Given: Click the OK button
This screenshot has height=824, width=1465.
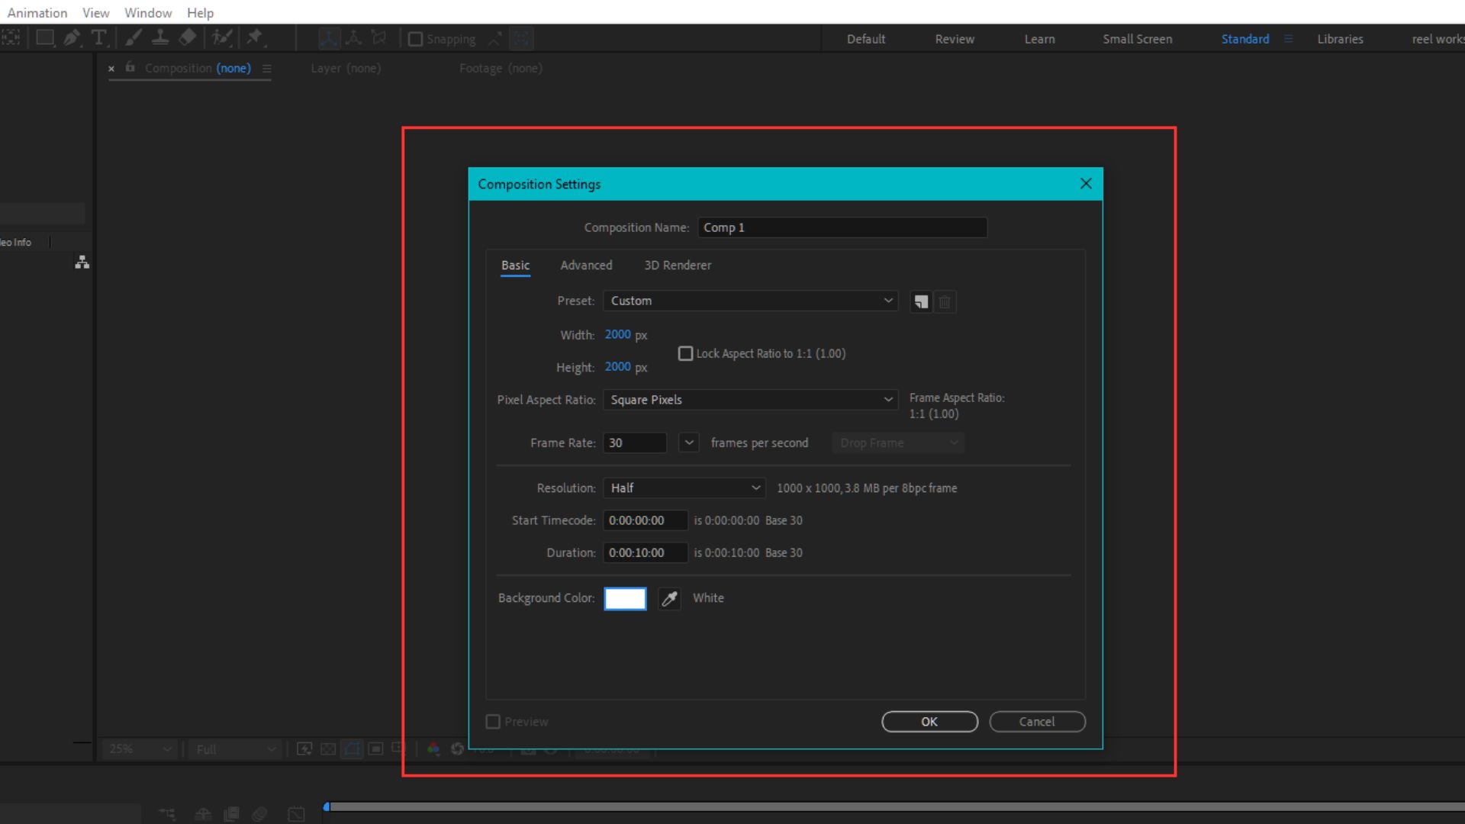Looking at the screenshot, I should click(929, 721).
